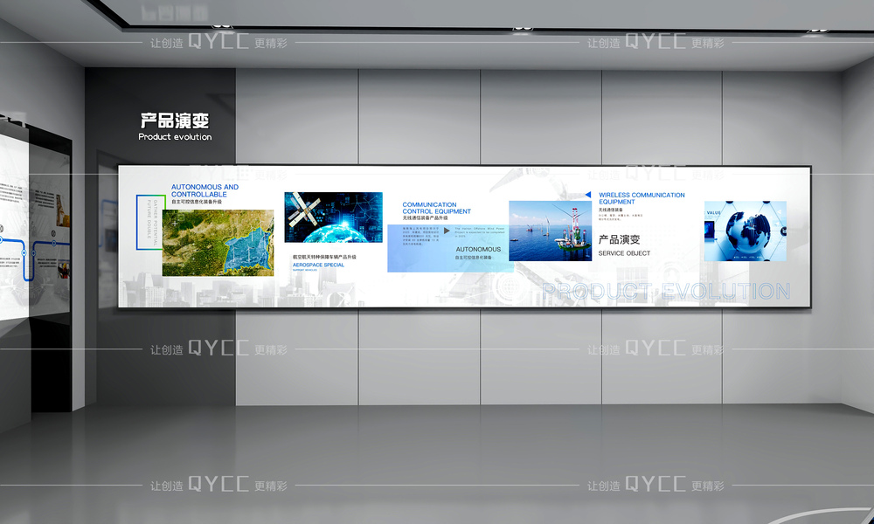
Task: Select the space station over Earth image
Action: tap(333, 217)
